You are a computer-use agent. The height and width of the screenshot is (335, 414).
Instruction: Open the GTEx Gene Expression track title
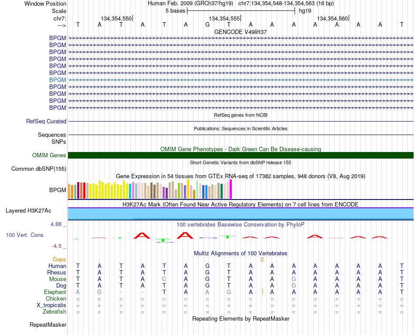tap(241, 176)
